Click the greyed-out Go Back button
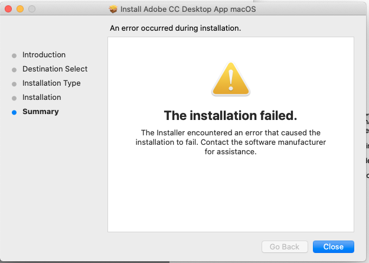Image resolution: width=369 pixels, height=263 pixels. [285, 246]
